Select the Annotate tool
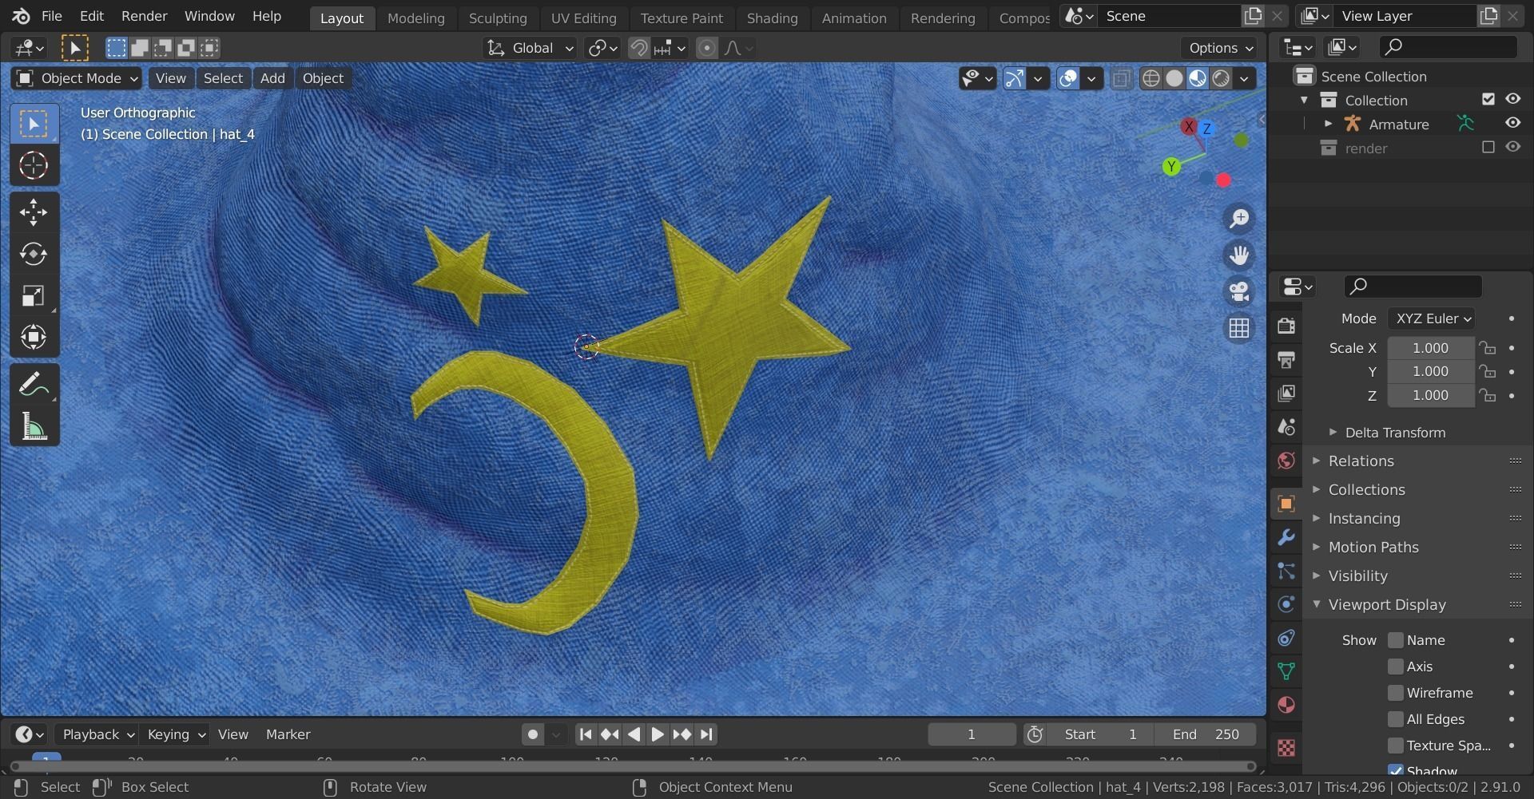The image size is (1534, 799). pyautogui.click(x=34, y=385)
